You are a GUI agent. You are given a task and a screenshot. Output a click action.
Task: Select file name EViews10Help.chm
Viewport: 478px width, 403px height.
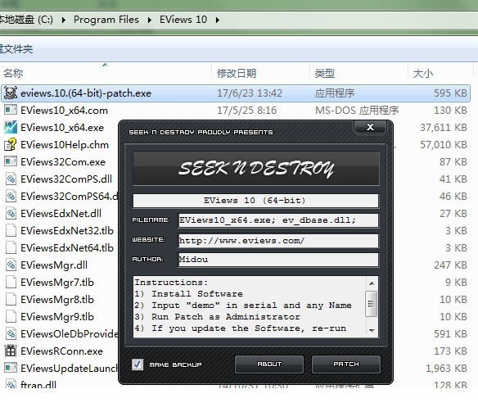tap(65, 145)
